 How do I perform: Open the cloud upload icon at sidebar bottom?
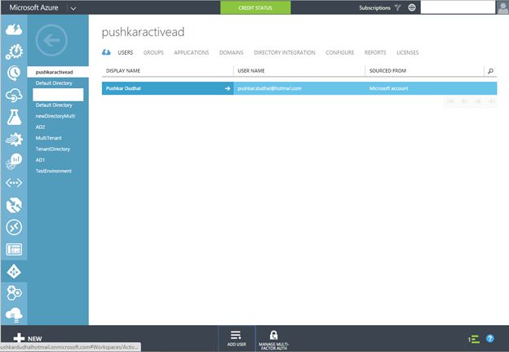pos(14,314)
